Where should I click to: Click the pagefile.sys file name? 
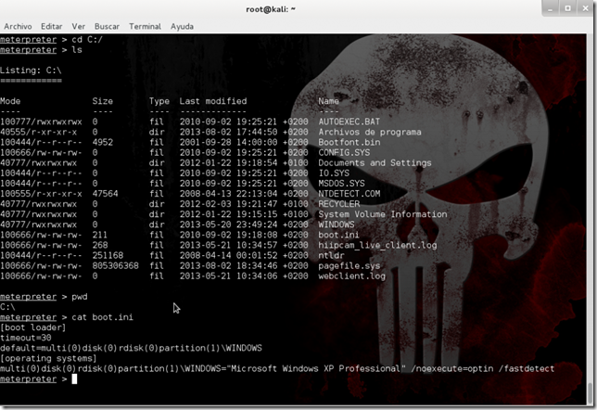[349, 265]
